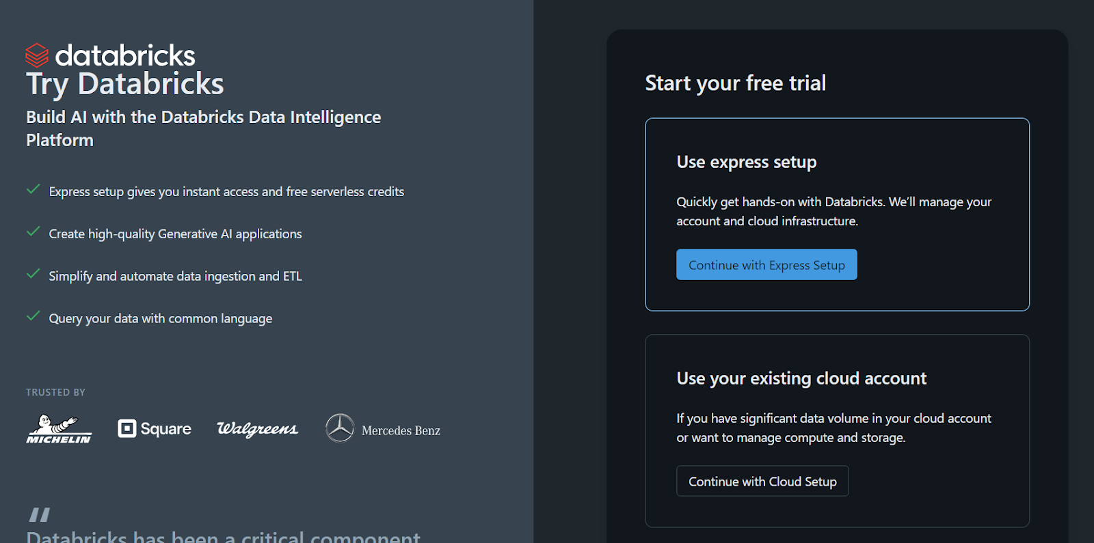Click the TRUSTED BY label

pyautogui.click(x=55, y=392)
